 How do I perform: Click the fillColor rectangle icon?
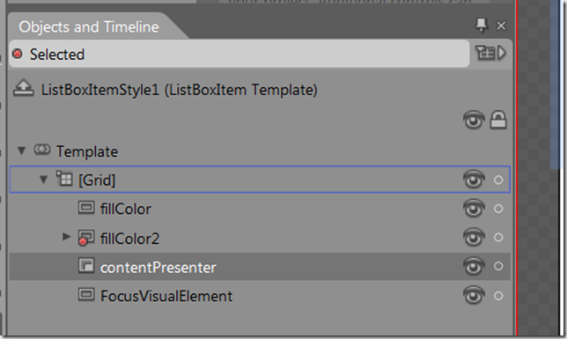(x=86, y=208)
